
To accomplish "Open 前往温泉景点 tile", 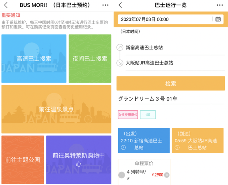I will point(56,109).
